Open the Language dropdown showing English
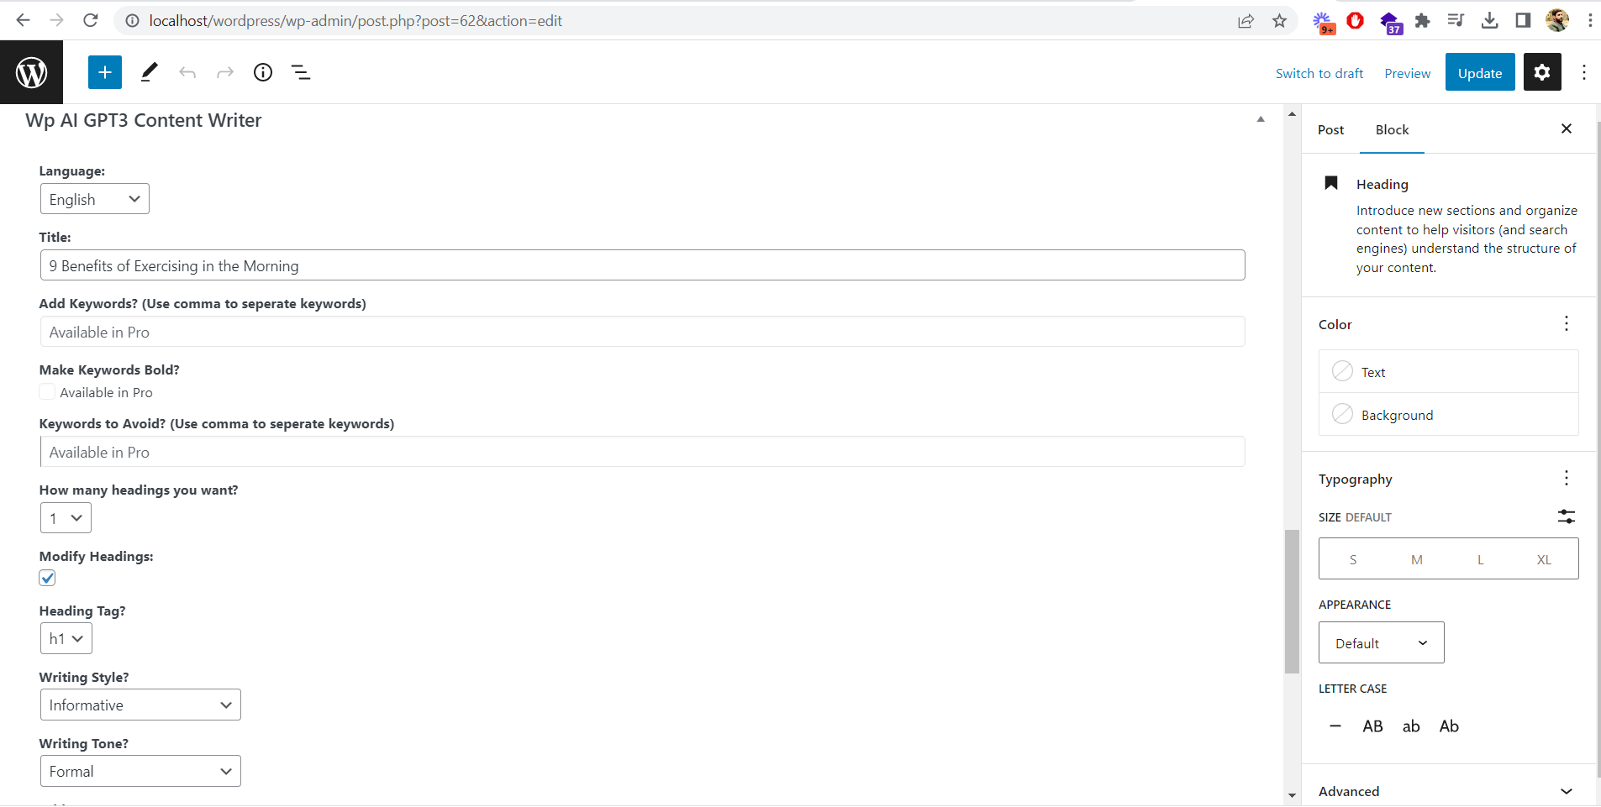Screen dimensions: 1601x807 (95, 199)
